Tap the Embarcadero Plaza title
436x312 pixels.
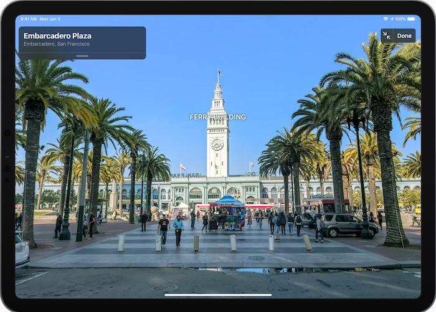tap(57, 36)
